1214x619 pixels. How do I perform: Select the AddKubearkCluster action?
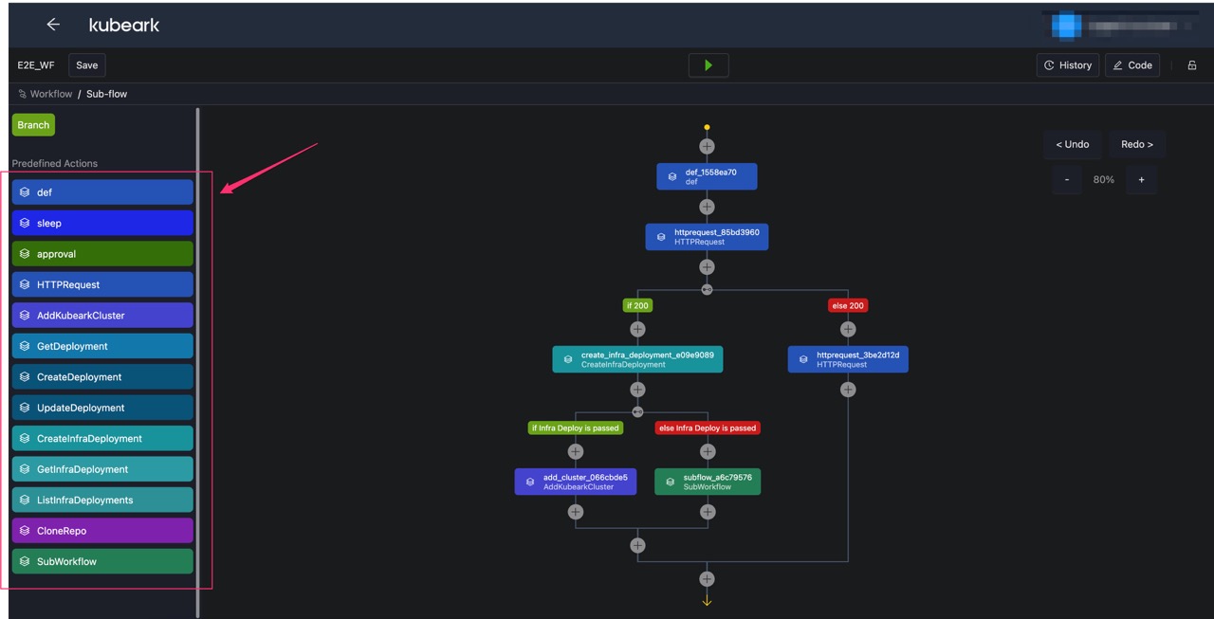coord(102,315)
